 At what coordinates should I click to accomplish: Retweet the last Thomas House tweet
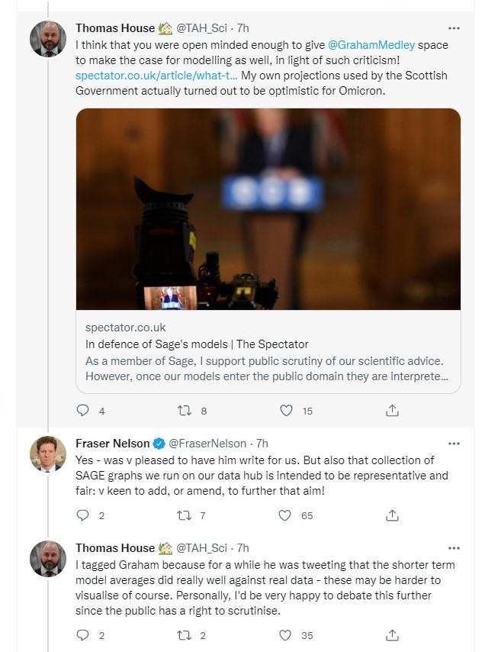click(x=184, y=634)
